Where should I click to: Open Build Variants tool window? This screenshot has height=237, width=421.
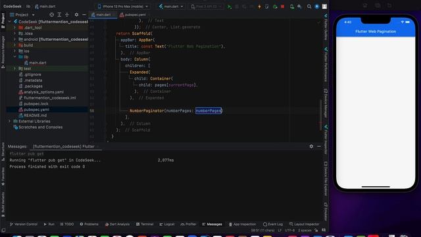pyautogui.click(x=3, y=204)
